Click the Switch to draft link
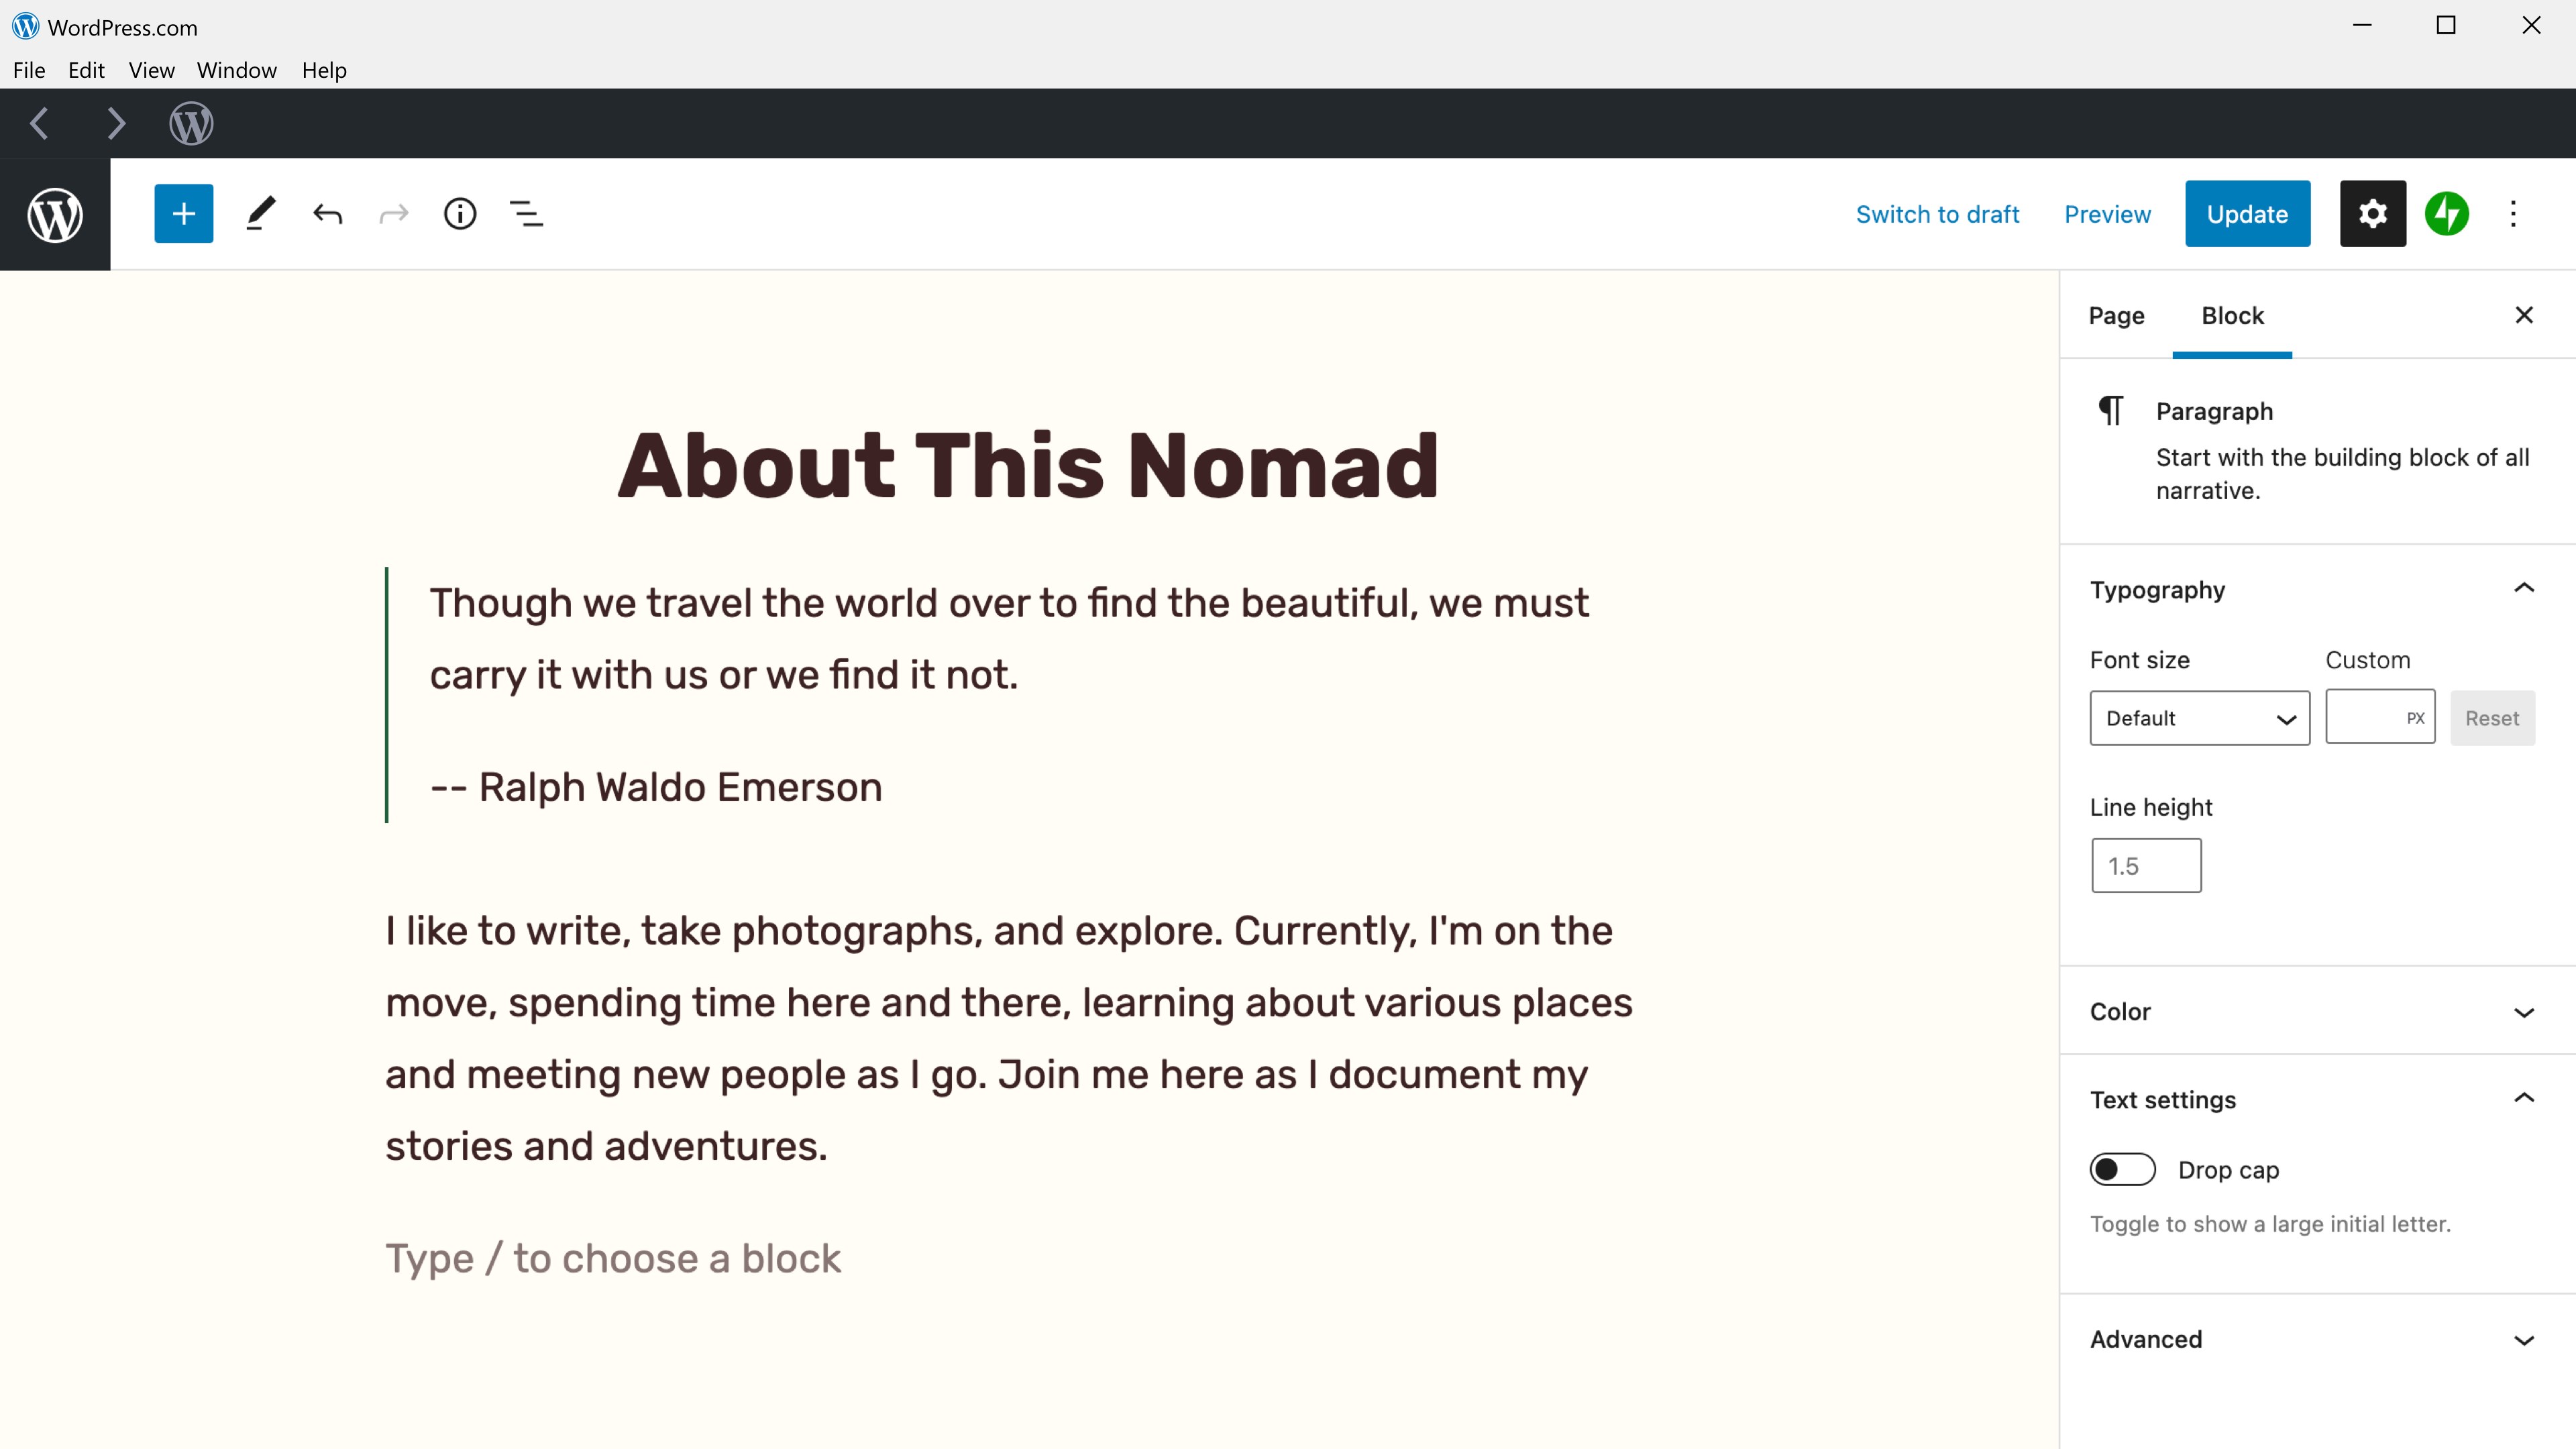This screenshot has width=2576, height=1449. point(1937,213)
